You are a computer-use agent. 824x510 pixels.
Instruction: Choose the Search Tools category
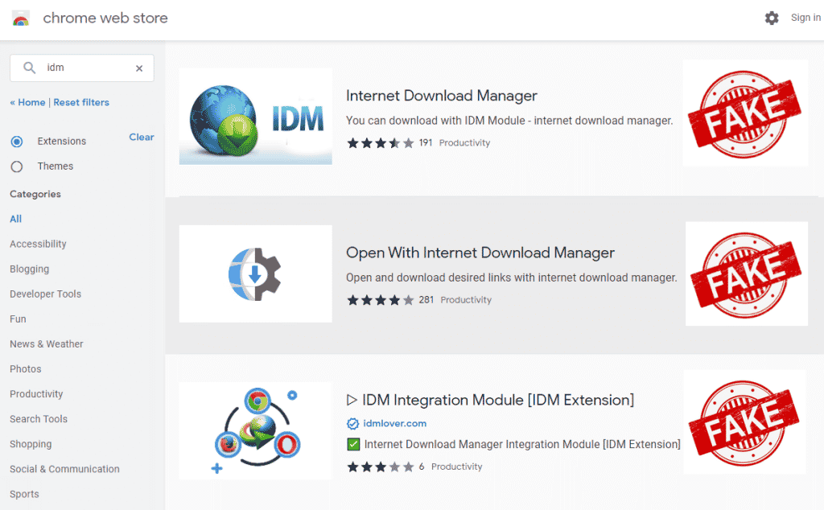point(39,419)
